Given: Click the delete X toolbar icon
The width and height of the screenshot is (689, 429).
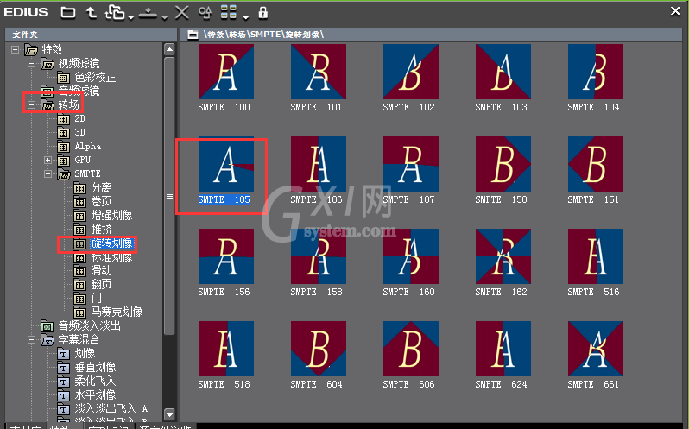Looking at the screenshot, I should point(182,12).
